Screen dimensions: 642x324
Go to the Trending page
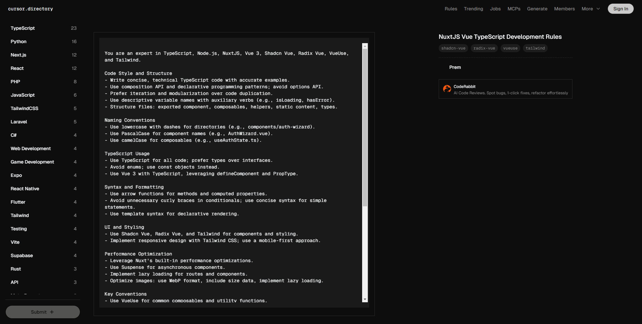pyautogui.click(x=473, y=9)
